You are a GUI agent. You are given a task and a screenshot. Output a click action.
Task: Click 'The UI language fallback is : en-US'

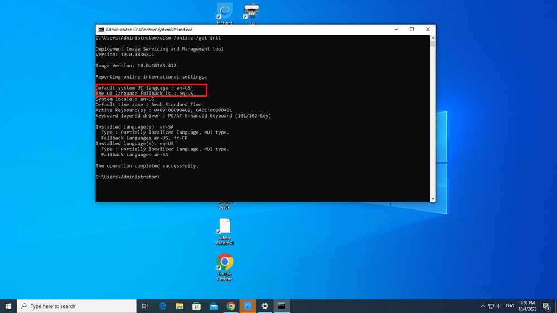click(x=144, y=94)
